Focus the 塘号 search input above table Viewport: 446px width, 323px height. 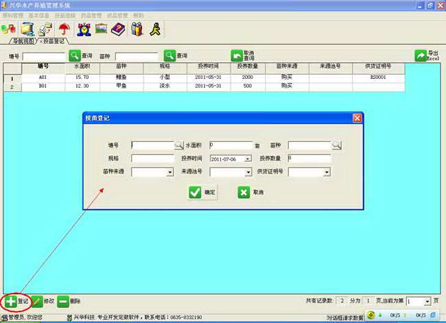[44, 56]
